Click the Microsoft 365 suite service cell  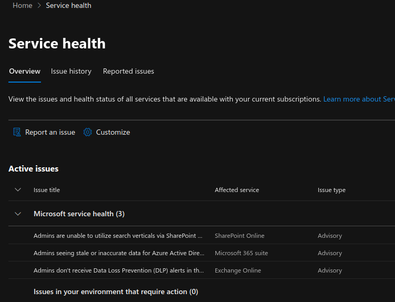click(241, 253)
